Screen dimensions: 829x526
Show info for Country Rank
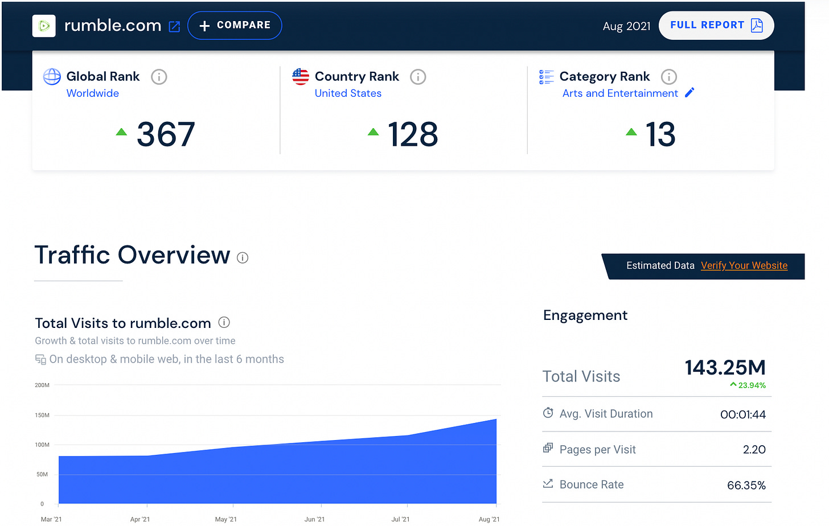click(x=418, y=77)
